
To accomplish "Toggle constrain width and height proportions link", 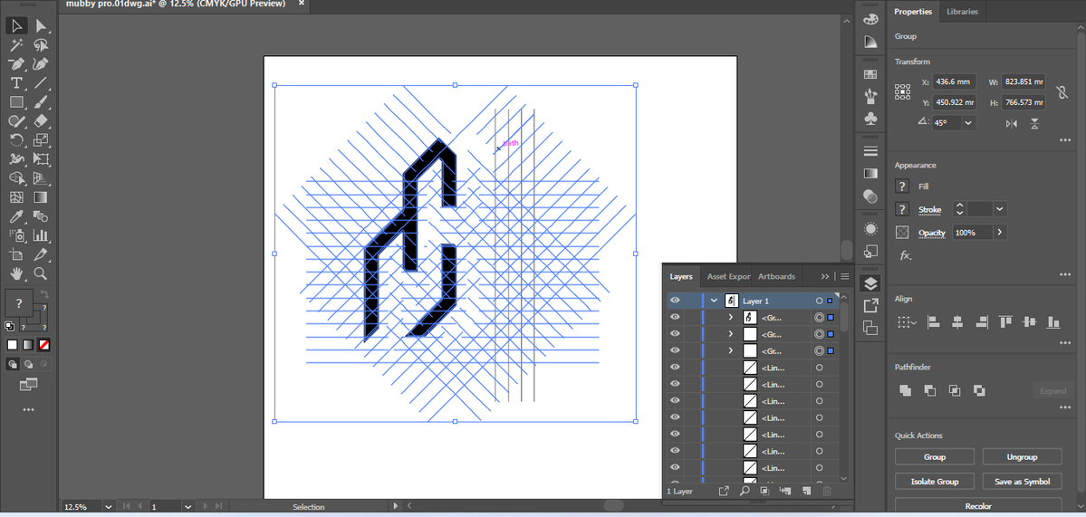I will 1061,92.
